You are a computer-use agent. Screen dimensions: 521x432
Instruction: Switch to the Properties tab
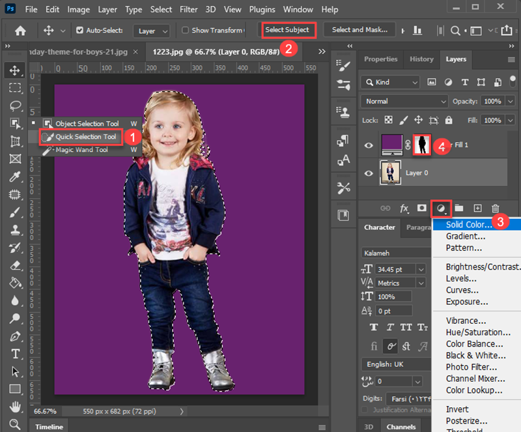pyautogui.click(x=381, y=59)
